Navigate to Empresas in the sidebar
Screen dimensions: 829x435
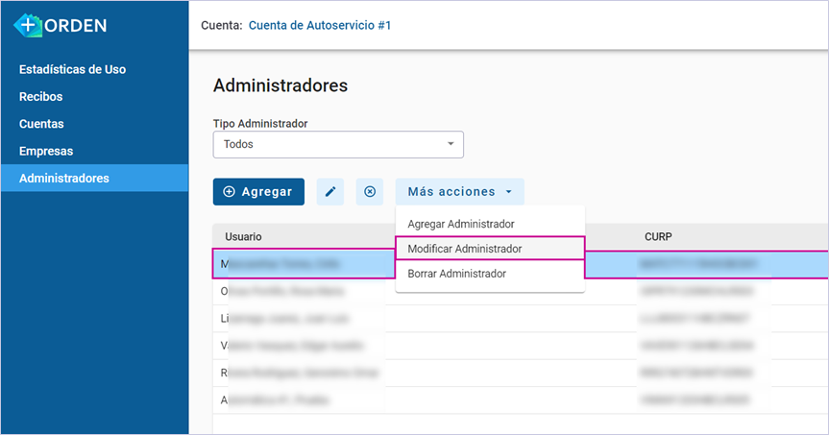[46, 151]
